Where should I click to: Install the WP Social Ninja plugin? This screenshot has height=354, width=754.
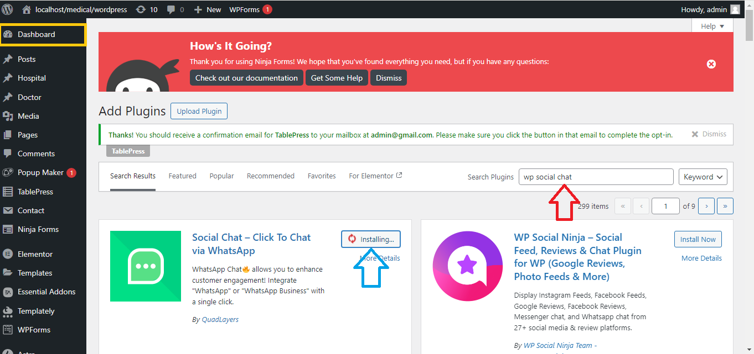tap(698, 239)
